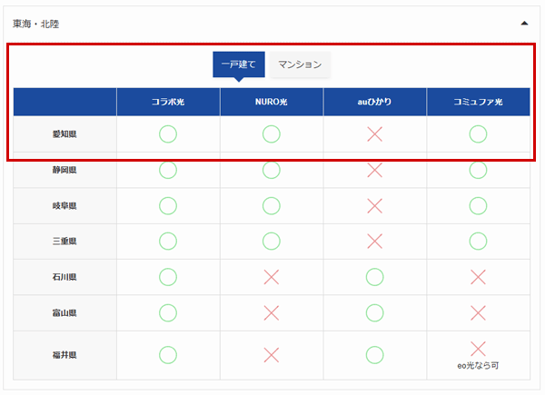Click the 静岡県 コラボ光 circle mark
545x395 pixels.
[168, 170]
